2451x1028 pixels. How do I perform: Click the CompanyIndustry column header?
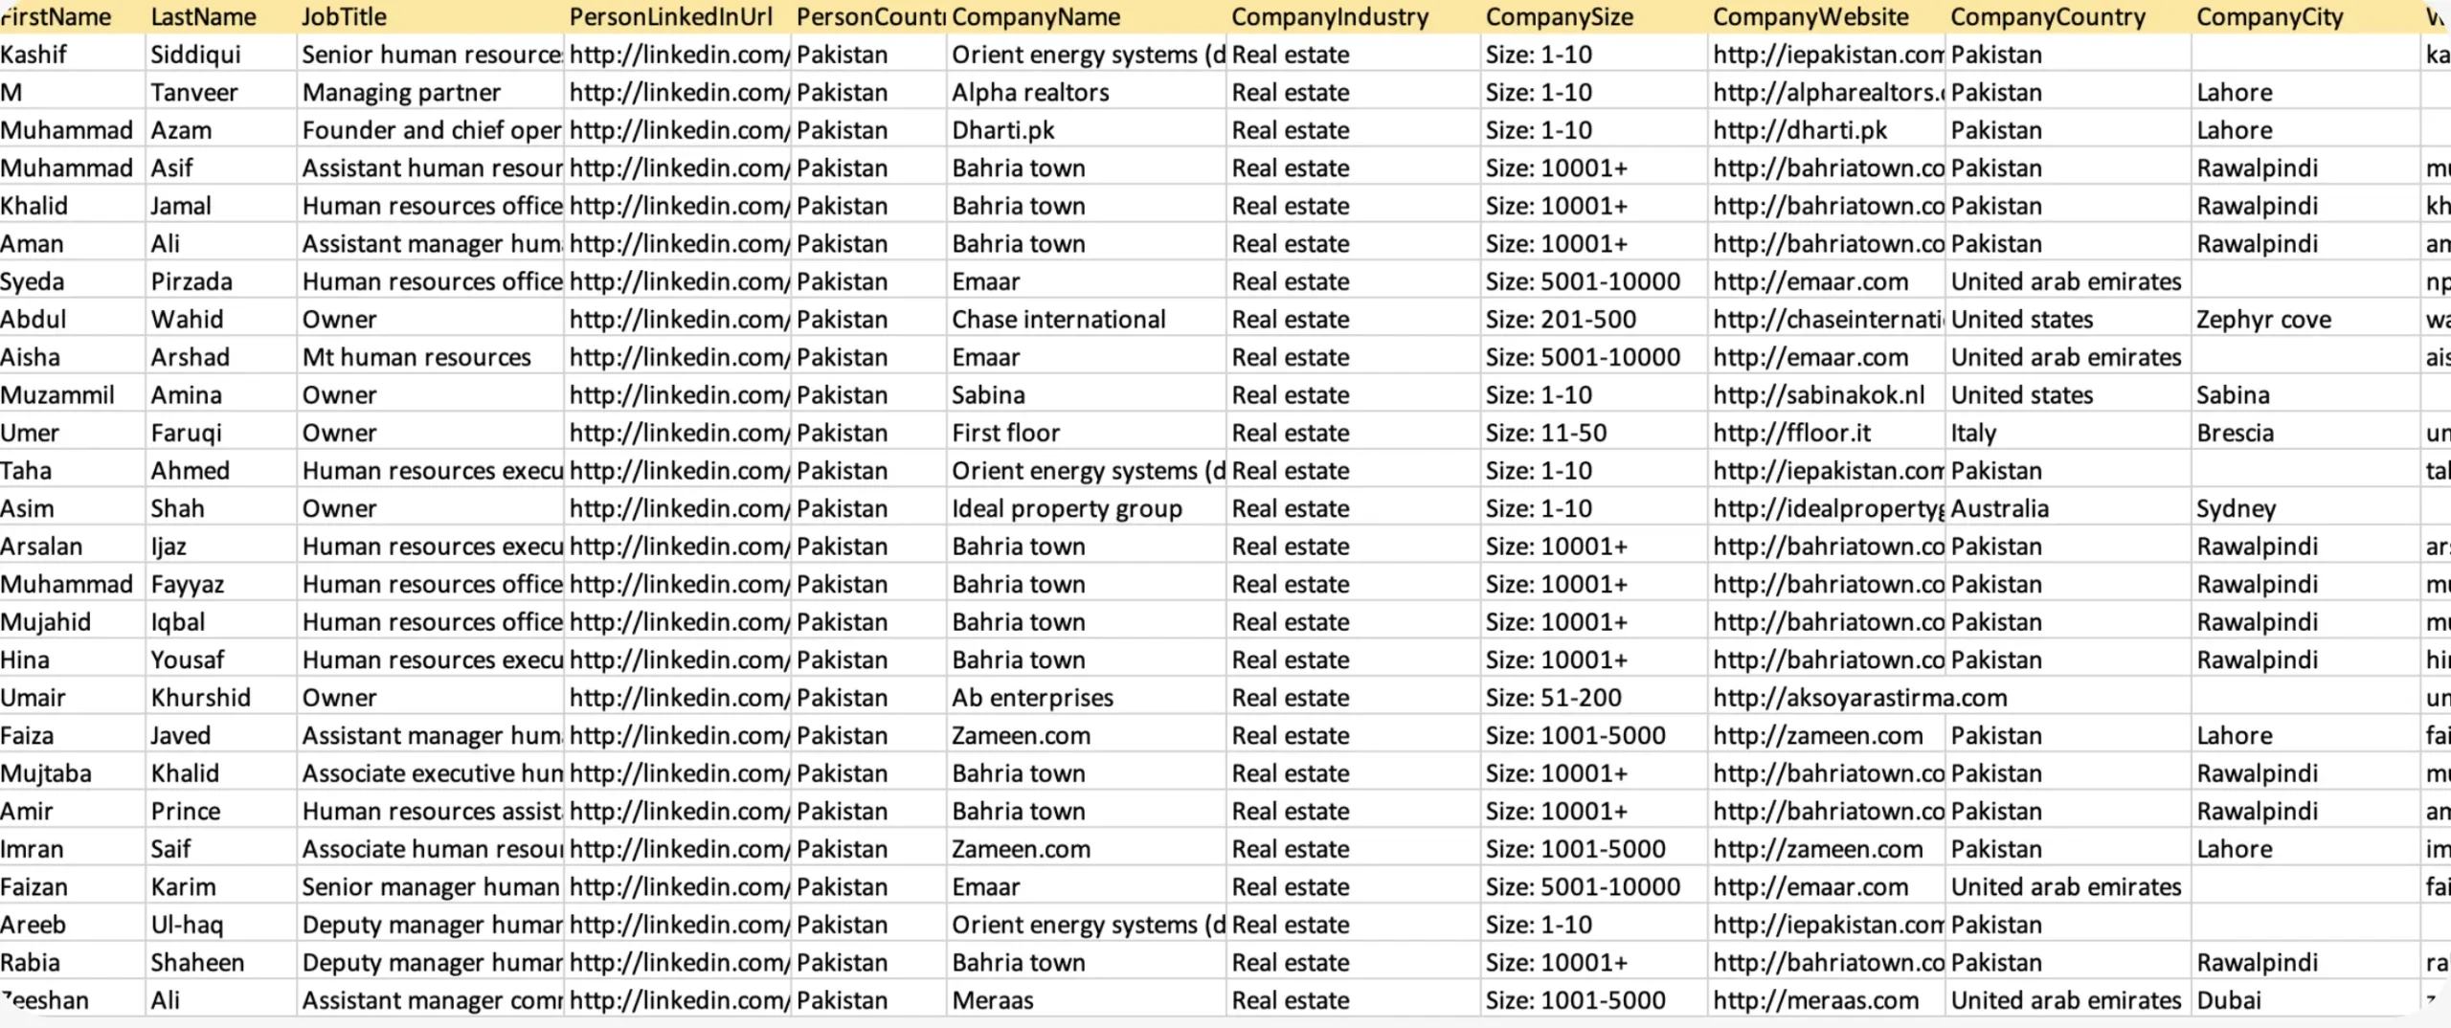coord(1353,16)
